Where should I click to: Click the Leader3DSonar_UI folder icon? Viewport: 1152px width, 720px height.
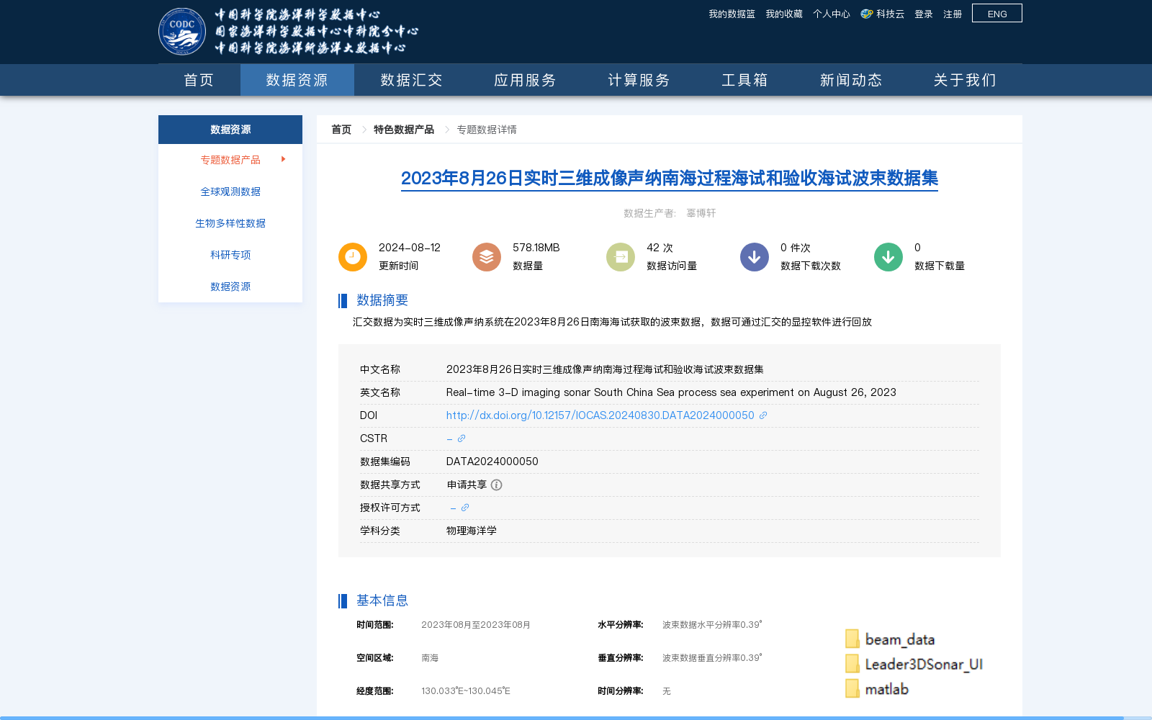click(852, 664)
